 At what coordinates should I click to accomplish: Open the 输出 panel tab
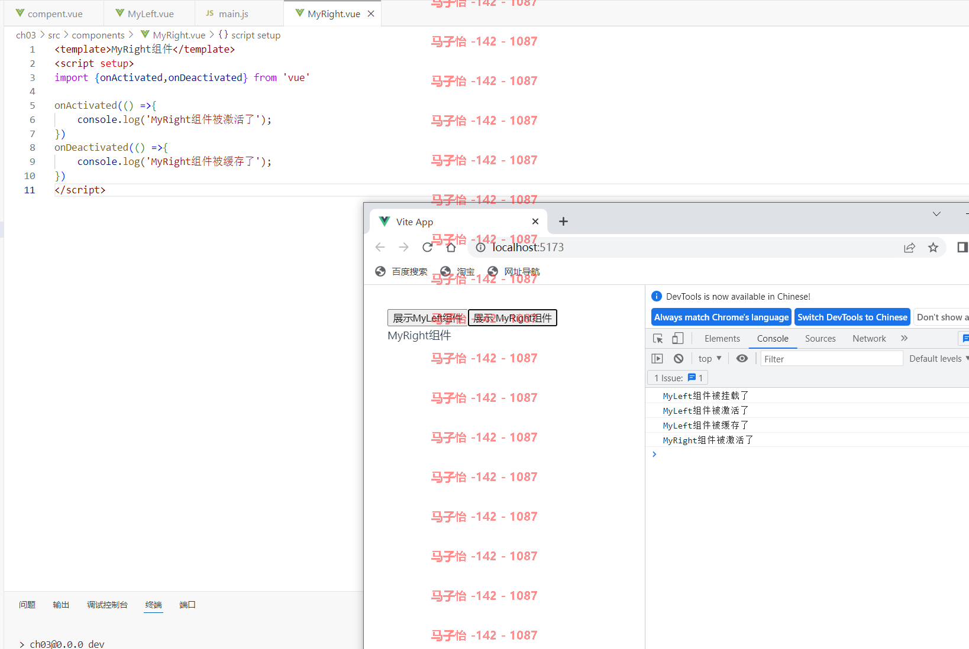[61, 605]
